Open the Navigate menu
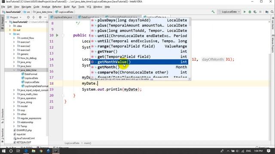Screen dimensions: 275x154 (26, 7)
